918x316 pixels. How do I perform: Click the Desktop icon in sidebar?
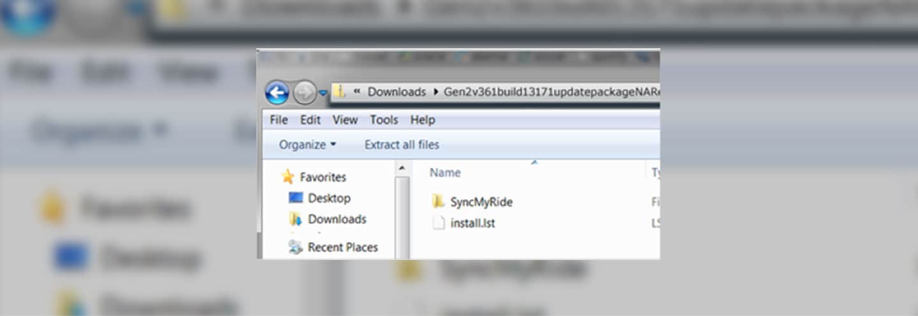tap(296, 198)
